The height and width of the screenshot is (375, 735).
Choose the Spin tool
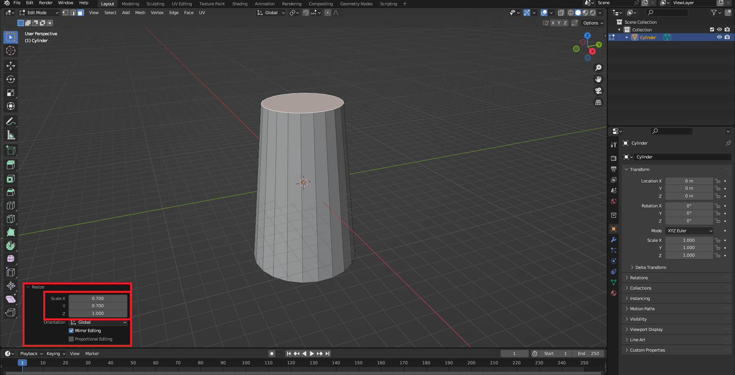pyautogui.click(x=11, y=246)
